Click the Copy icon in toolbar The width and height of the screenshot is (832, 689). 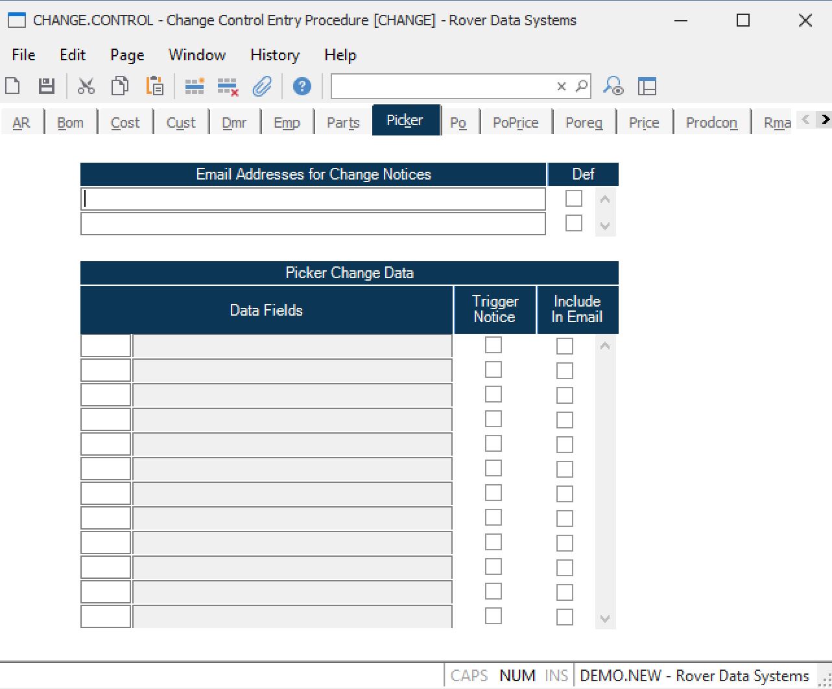[x=120, y=86]
